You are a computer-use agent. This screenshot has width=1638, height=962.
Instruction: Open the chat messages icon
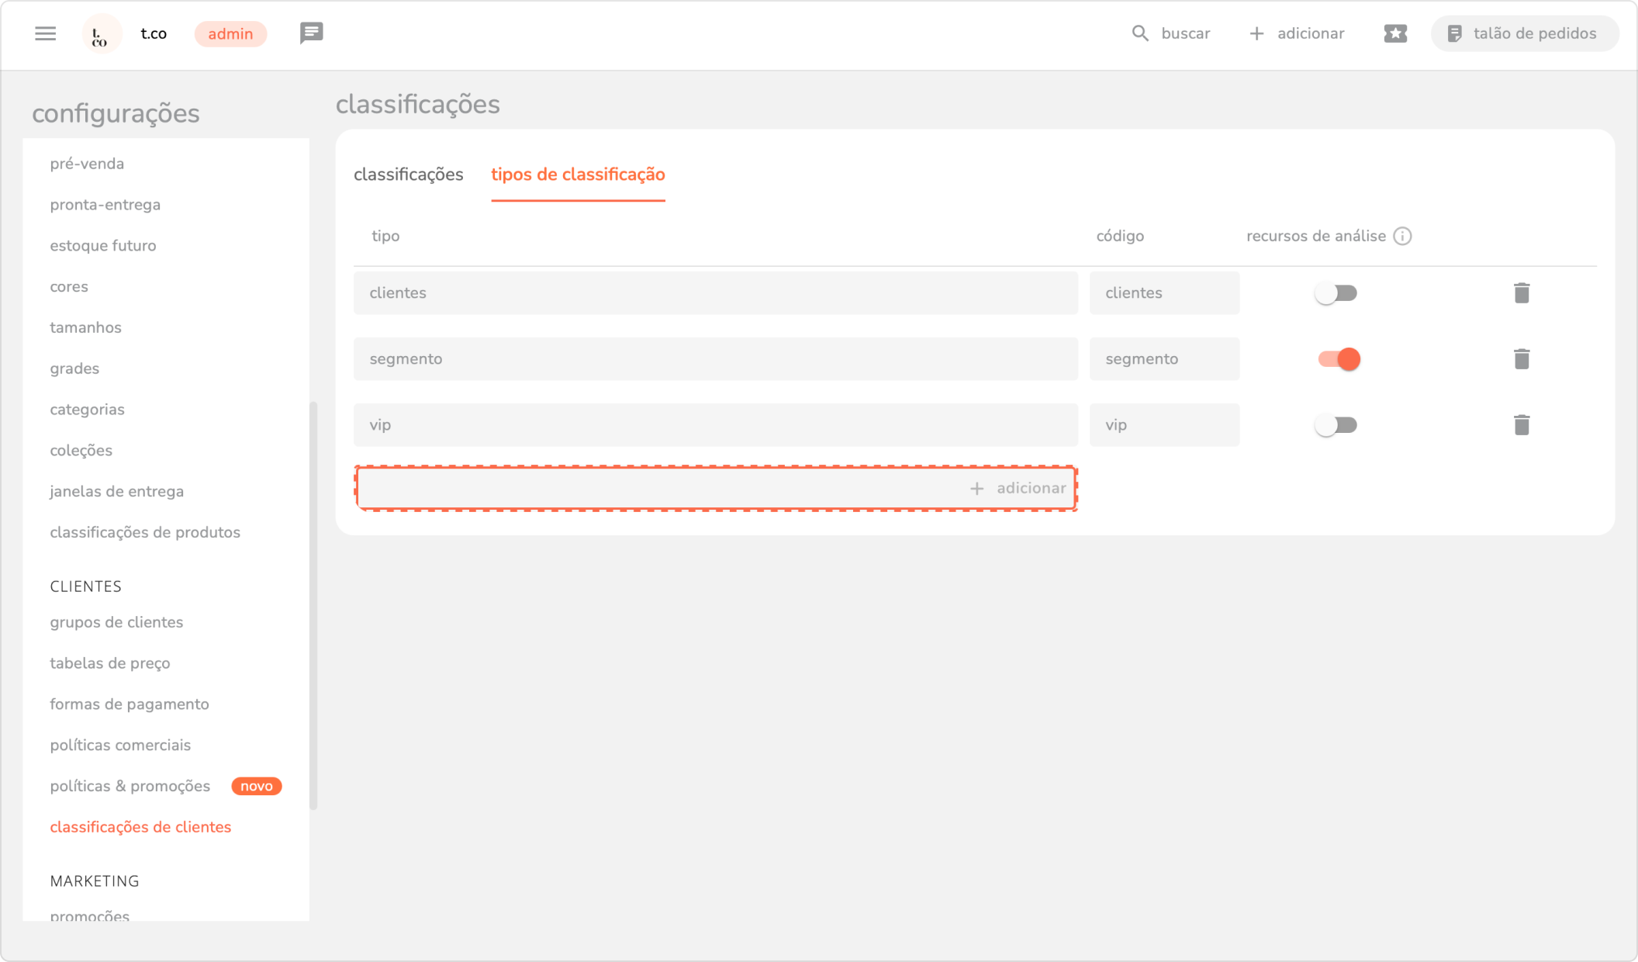click(311, 33)
